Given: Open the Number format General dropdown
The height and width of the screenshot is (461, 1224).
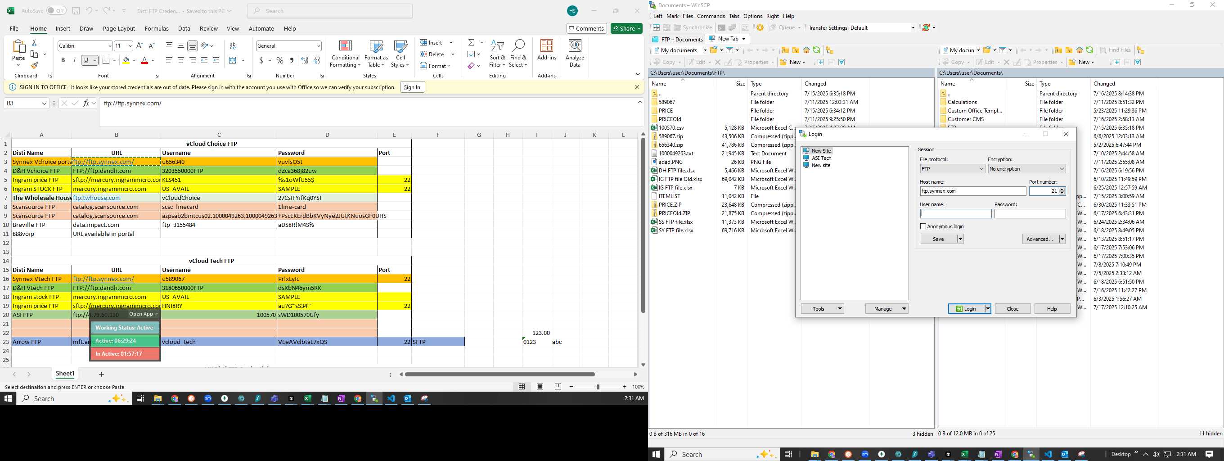Looking at the screenshot, I should point(318,45).
